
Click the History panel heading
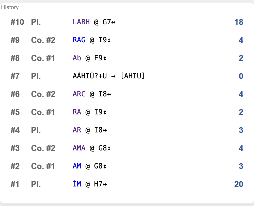[x=10, y=7]
